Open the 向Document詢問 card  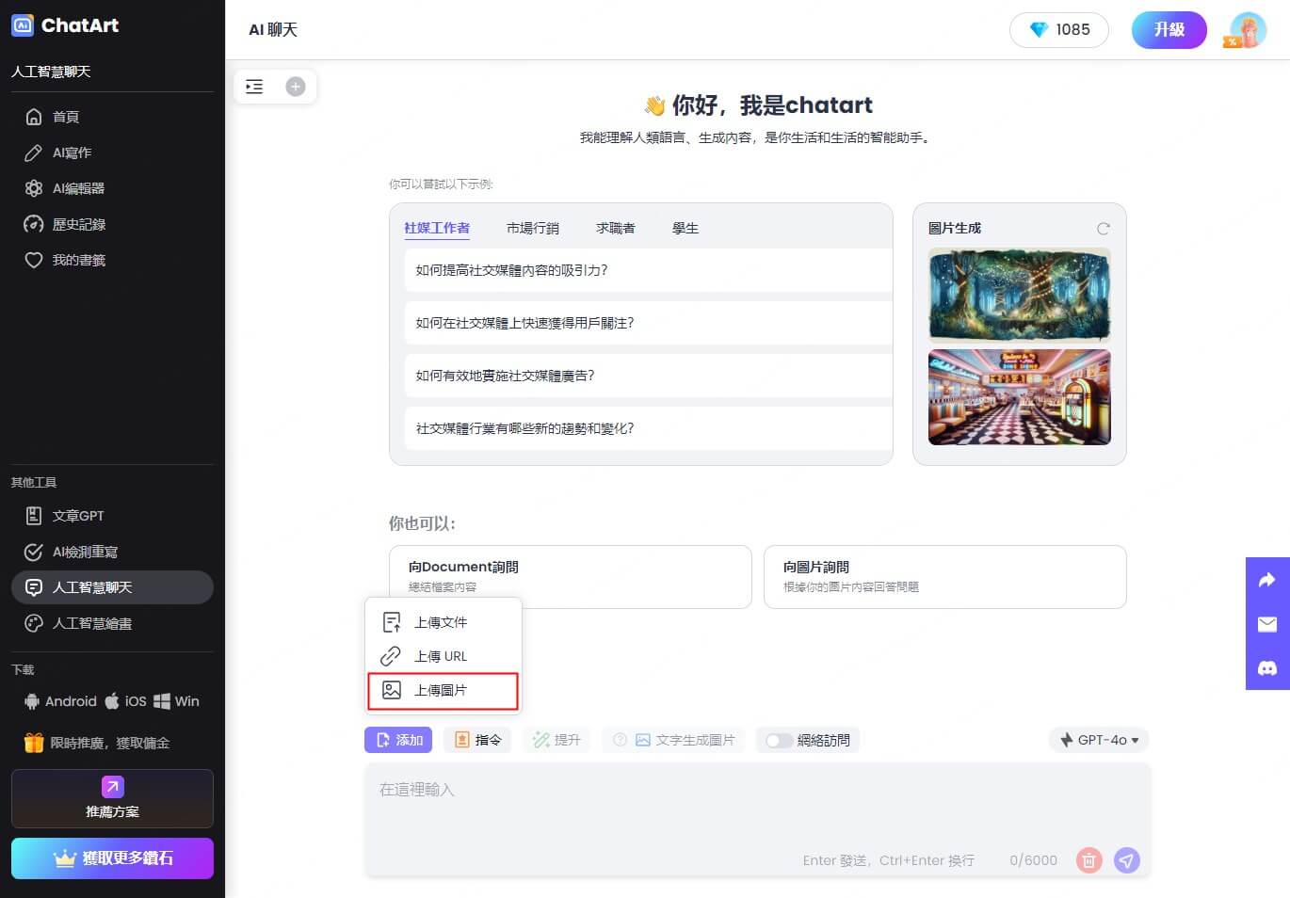571,576
